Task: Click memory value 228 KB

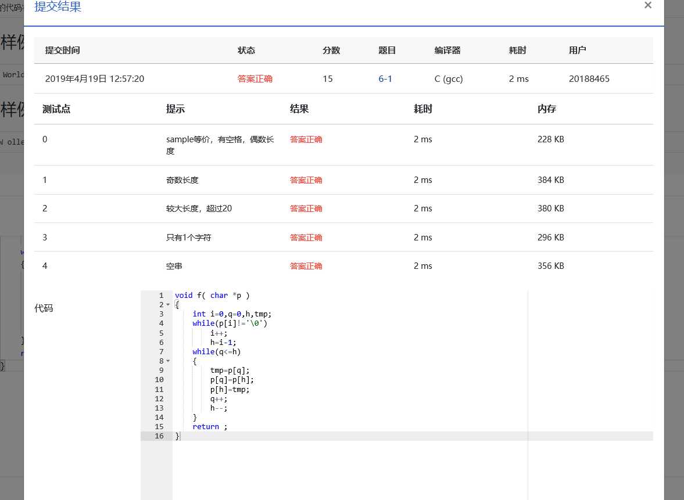Action: (x=550, y=139)
